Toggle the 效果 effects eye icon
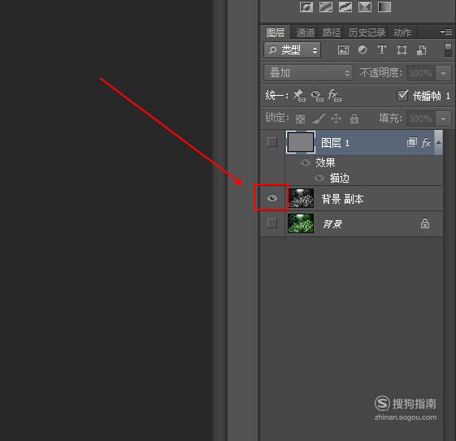The width and height of the screenshot is (456, 441). [306, 162]
